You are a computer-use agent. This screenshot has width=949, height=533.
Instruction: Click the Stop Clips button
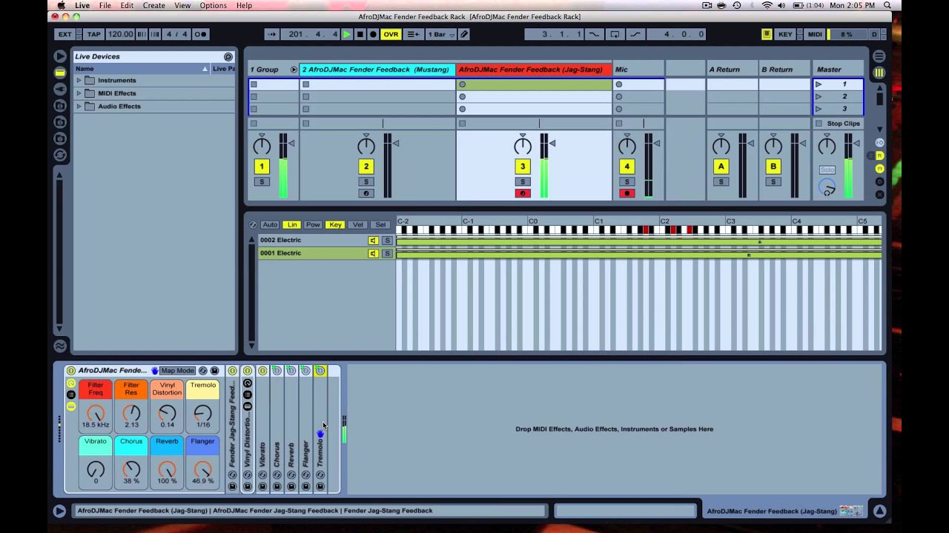839,124
